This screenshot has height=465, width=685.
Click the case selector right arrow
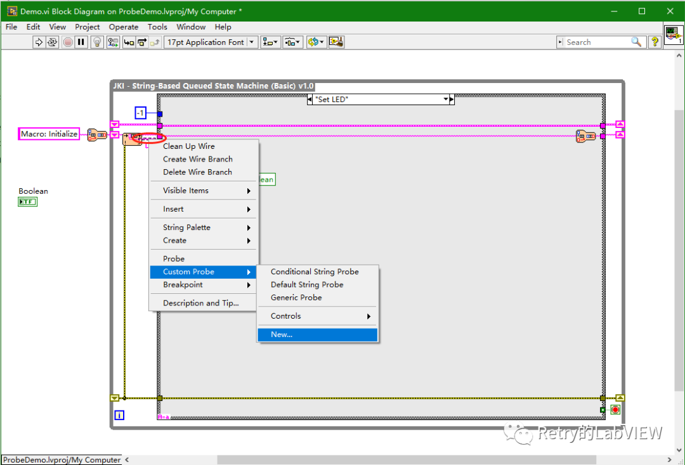pos(452,99)
